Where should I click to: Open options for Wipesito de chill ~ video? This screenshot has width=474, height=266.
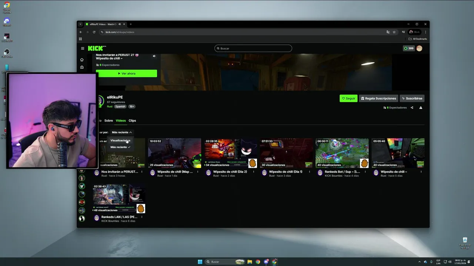pyautogui.click(x=421, y=172)
